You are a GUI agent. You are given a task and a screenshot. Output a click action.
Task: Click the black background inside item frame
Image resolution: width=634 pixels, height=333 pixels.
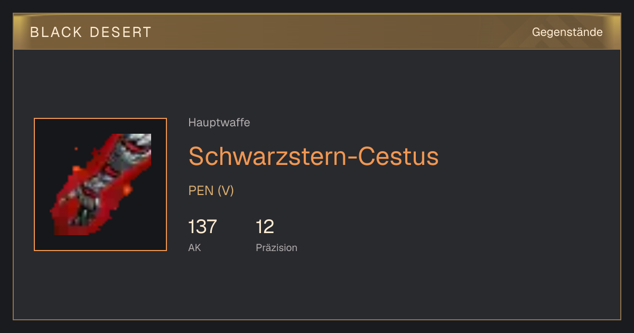coord(137,222)
